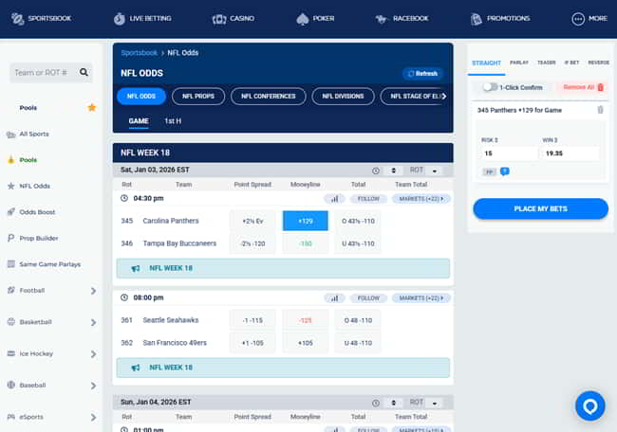Screen dimensions: 617x432
Task: Switch bet slip to PARLAY tab
Action: (519, 63)
